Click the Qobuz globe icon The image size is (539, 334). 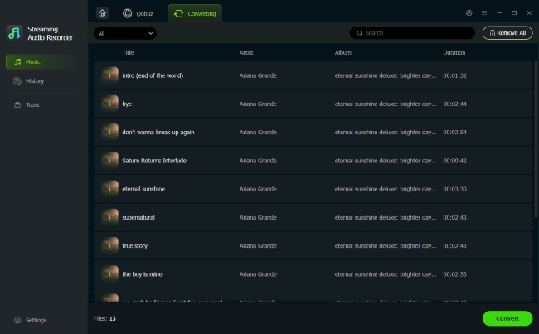127,13
